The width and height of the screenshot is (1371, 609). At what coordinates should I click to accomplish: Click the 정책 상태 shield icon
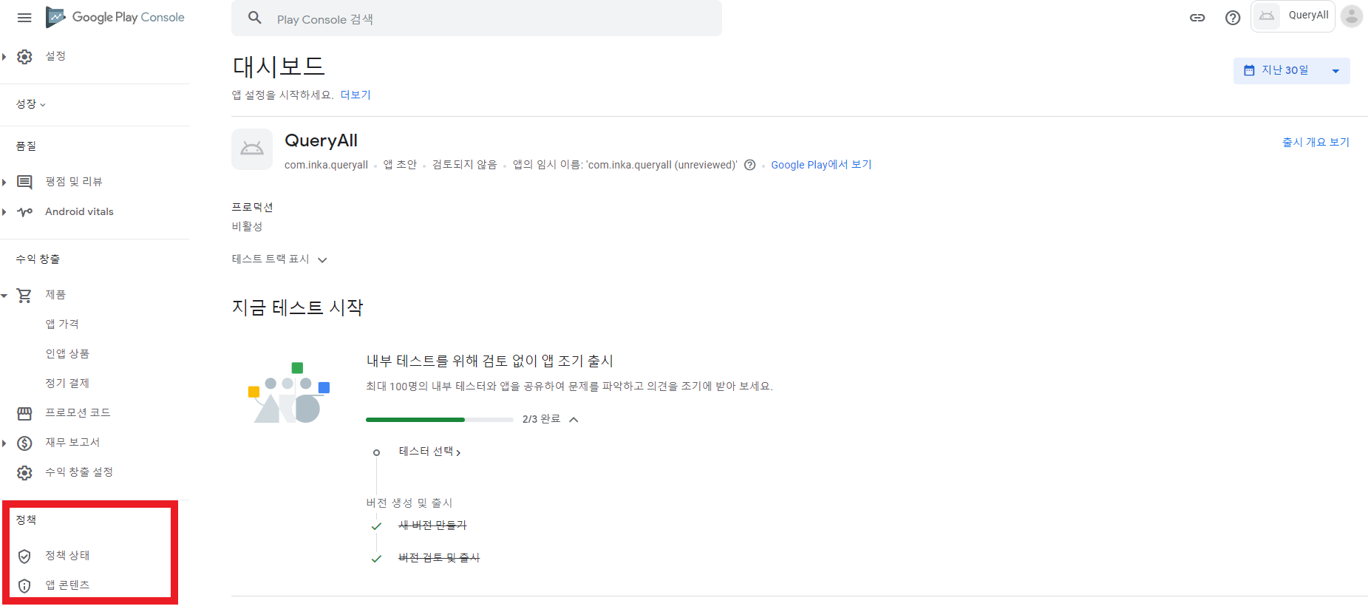click(x=24, y=556)
